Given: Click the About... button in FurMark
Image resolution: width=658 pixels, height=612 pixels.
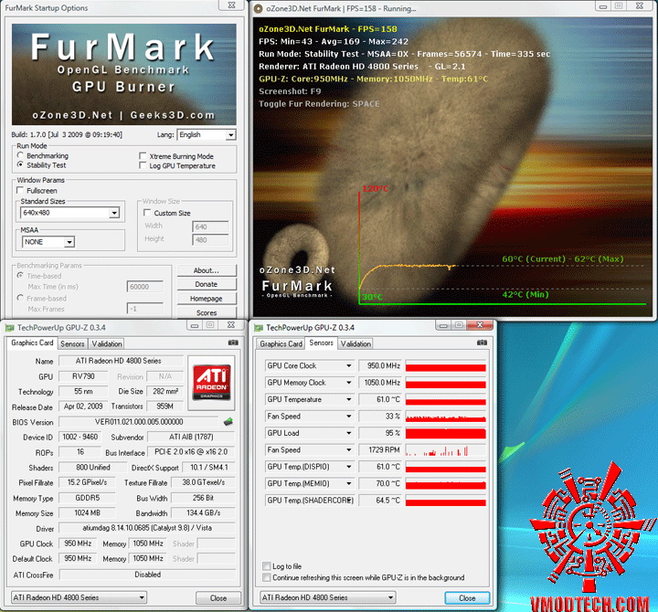Looking at the screenshot, I should click(x=207, y=270).
